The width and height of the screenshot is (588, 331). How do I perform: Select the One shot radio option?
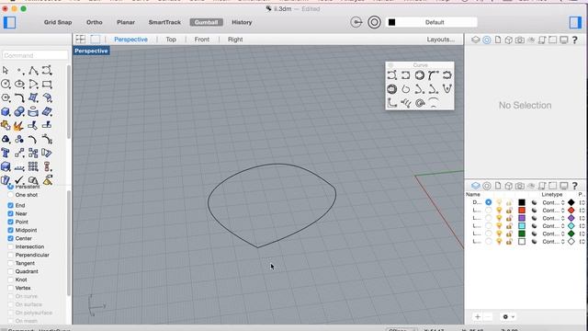10,195
